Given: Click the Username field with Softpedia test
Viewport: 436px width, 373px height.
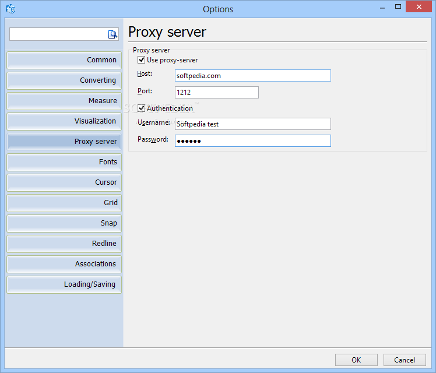Looking at the screenshot, I should [253, 124].
